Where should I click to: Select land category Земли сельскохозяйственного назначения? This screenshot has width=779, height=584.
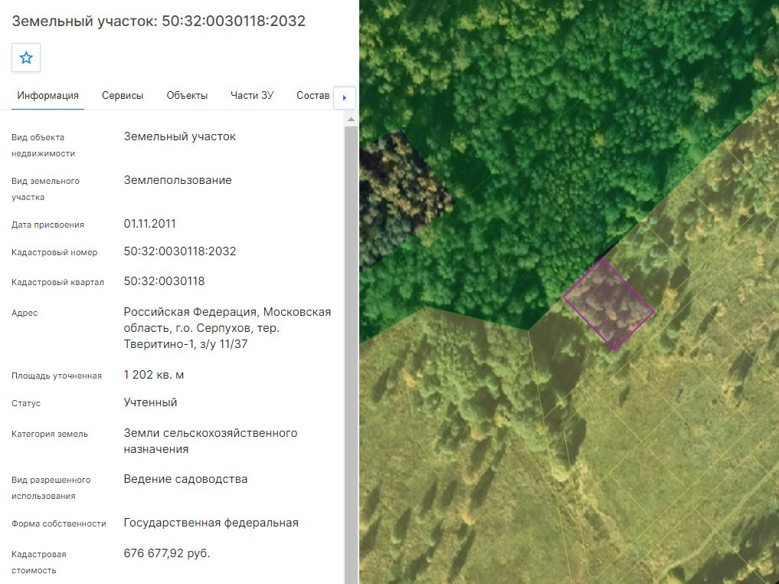[x=211, y=441]
